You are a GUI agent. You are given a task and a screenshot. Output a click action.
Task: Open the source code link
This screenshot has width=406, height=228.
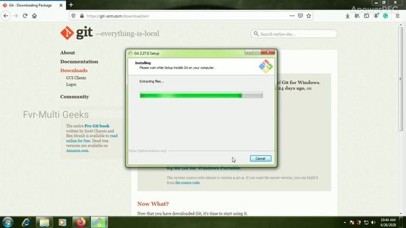(x=188, y=183)
